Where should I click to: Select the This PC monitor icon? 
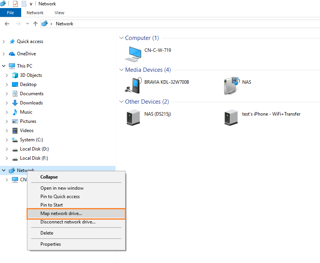[x=12, y=66]
